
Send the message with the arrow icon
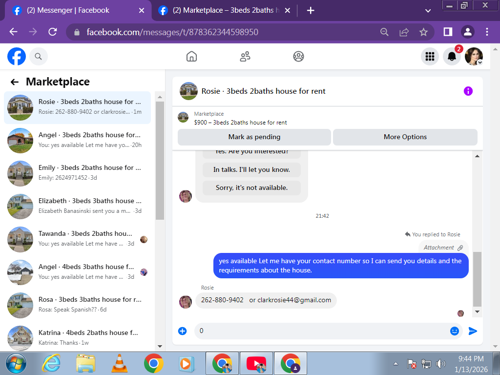473,331
